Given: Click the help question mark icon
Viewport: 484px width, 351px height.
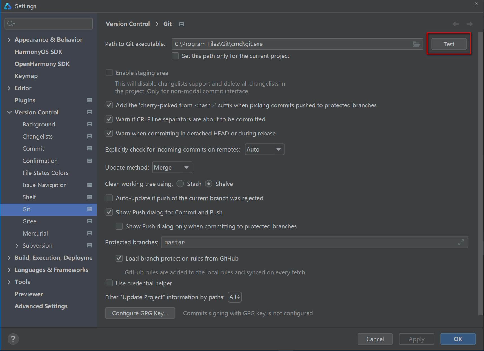Looking at the screenshot, I should pyautogui.click(x=13, y=339).
